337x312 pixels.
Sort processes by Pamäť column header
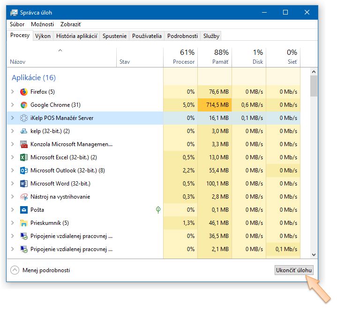[215, 57]
